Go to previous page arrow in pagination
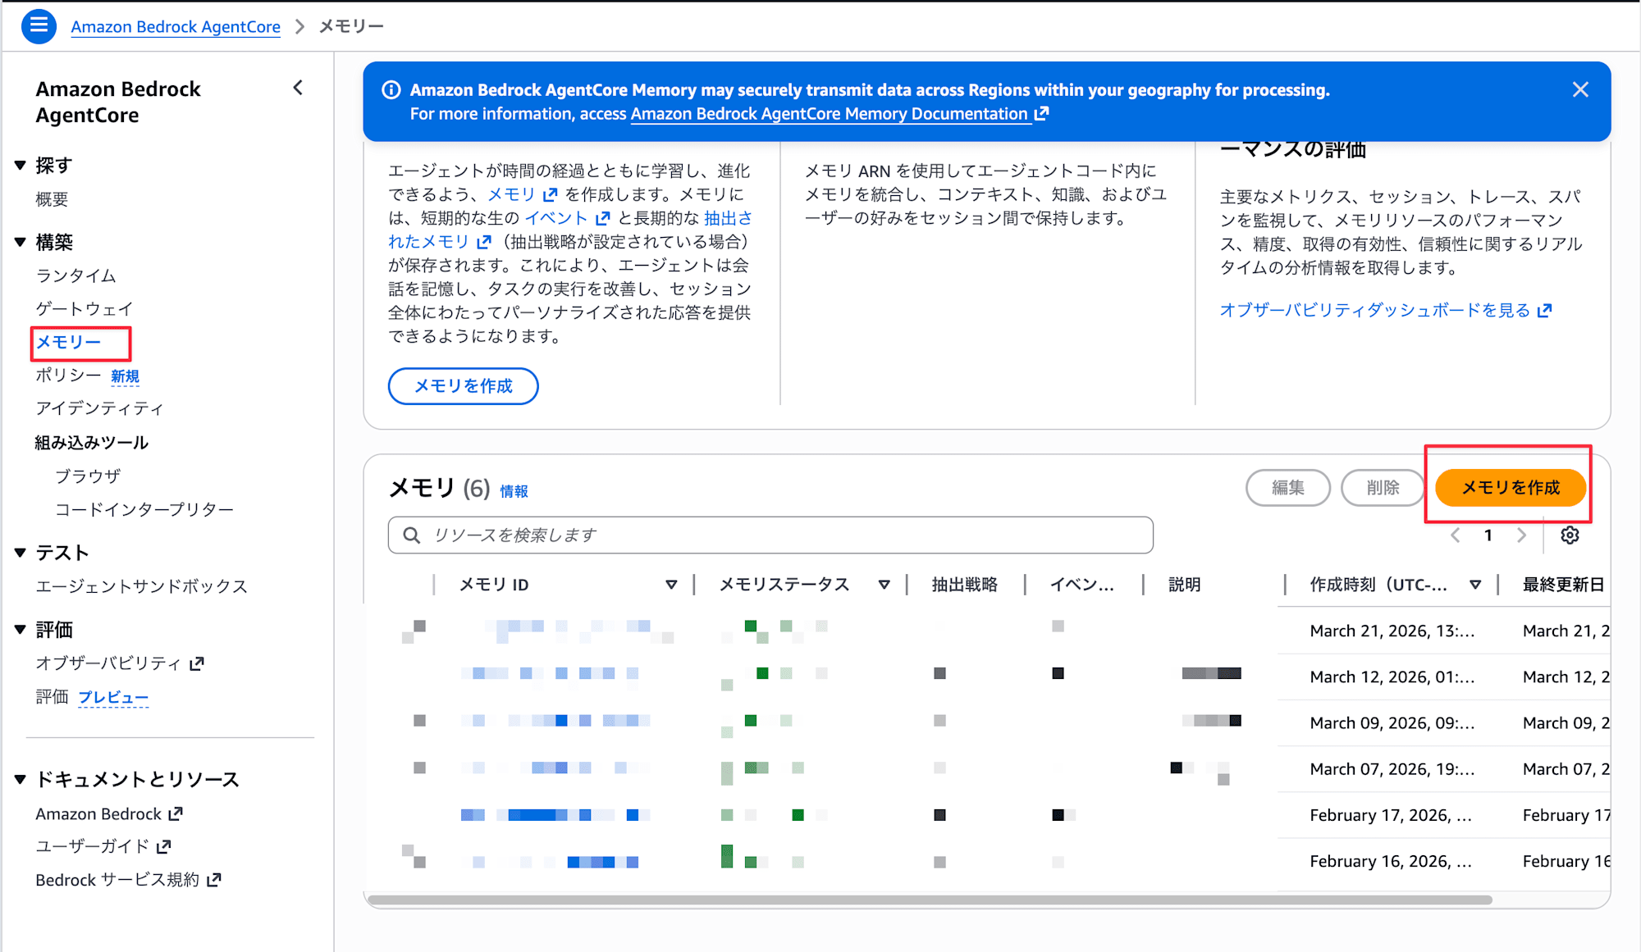1641x952 pixels. pyautogui.click(x=1456, y=535)
